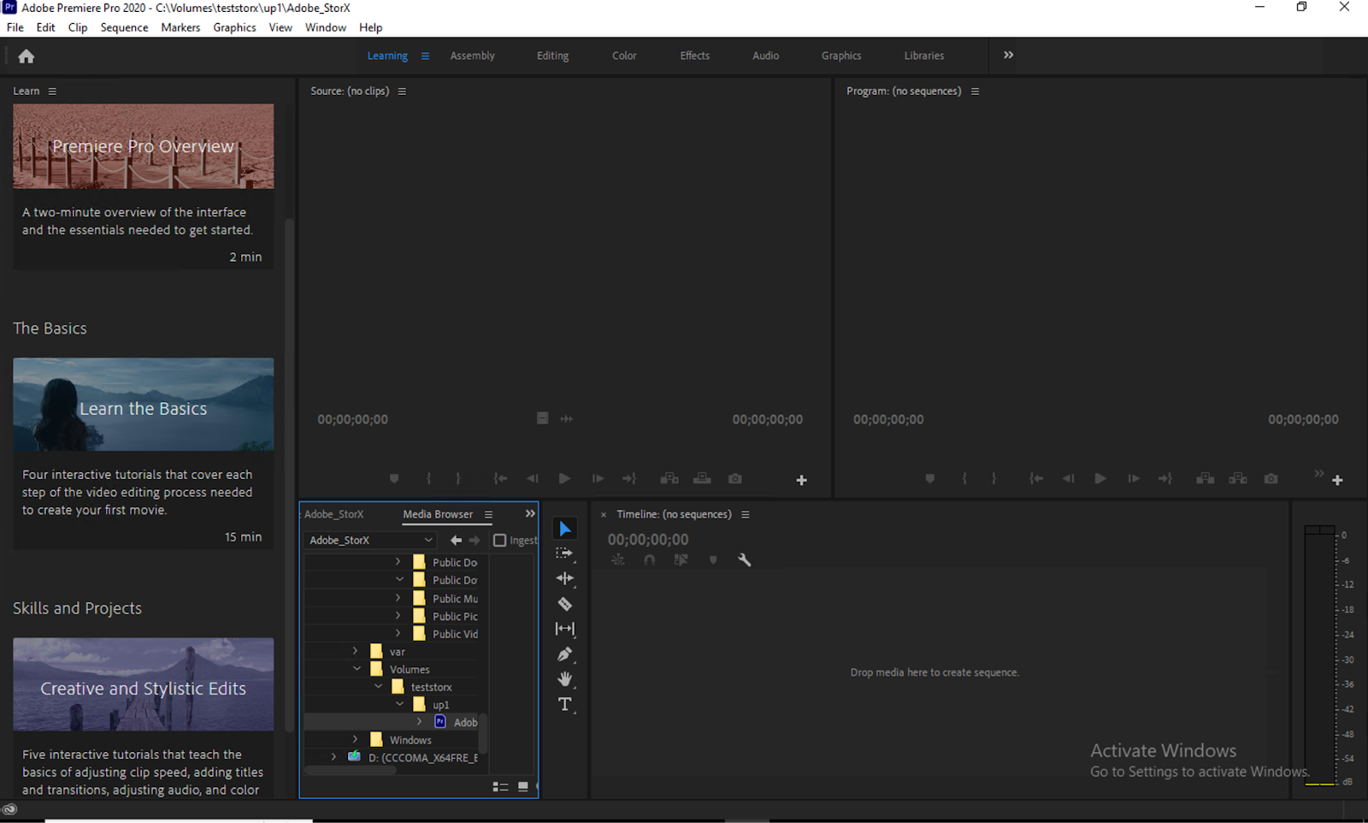Click Insert button in Source monitor
The height and width of the screenshot is (823, 1368).
[669, 479]
